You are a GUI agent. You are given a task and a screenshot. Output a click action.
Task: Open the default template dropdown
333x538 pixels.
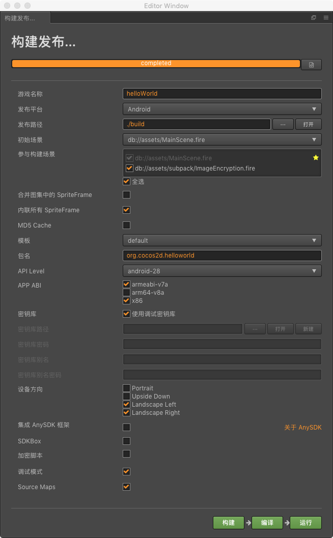[x=222, y=240]
